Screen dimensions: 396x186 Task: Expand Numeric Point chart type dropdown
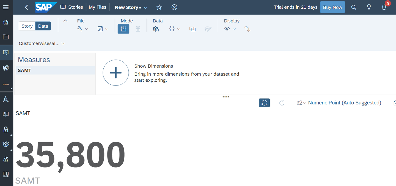click(339, 103)
